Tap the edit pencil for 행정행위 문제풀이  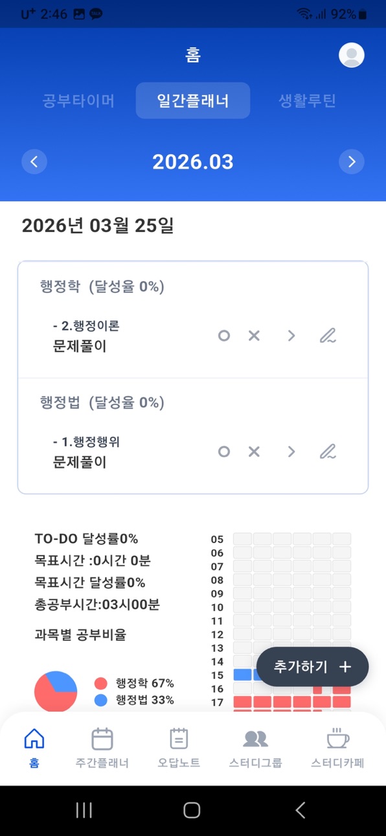click(328, 452)
